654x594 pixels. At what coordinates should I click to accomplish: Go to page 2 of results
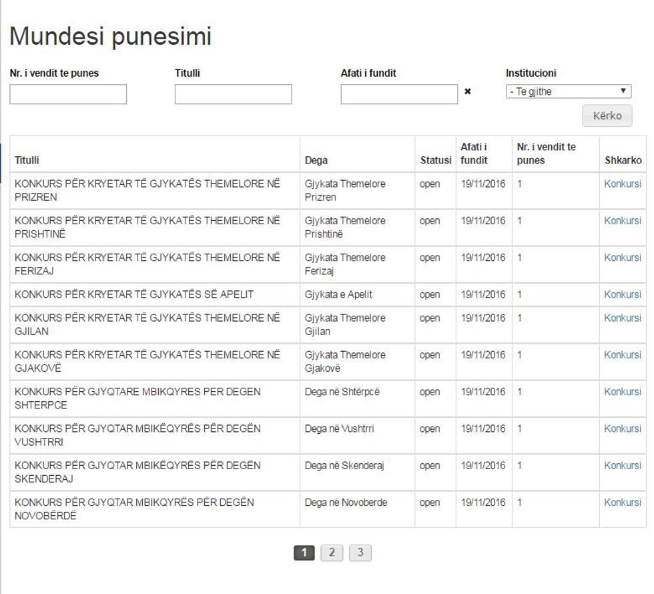[x=332, y=553]
